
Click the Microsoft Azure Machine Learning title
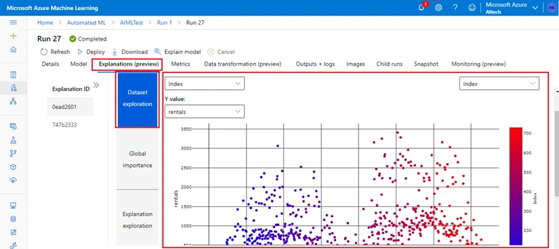tap(52, 8)
